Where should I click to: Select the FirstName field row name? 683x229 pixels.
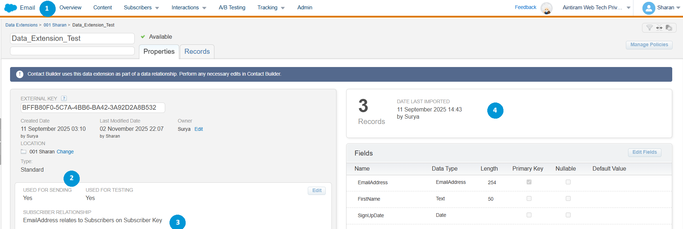[369, 199]
